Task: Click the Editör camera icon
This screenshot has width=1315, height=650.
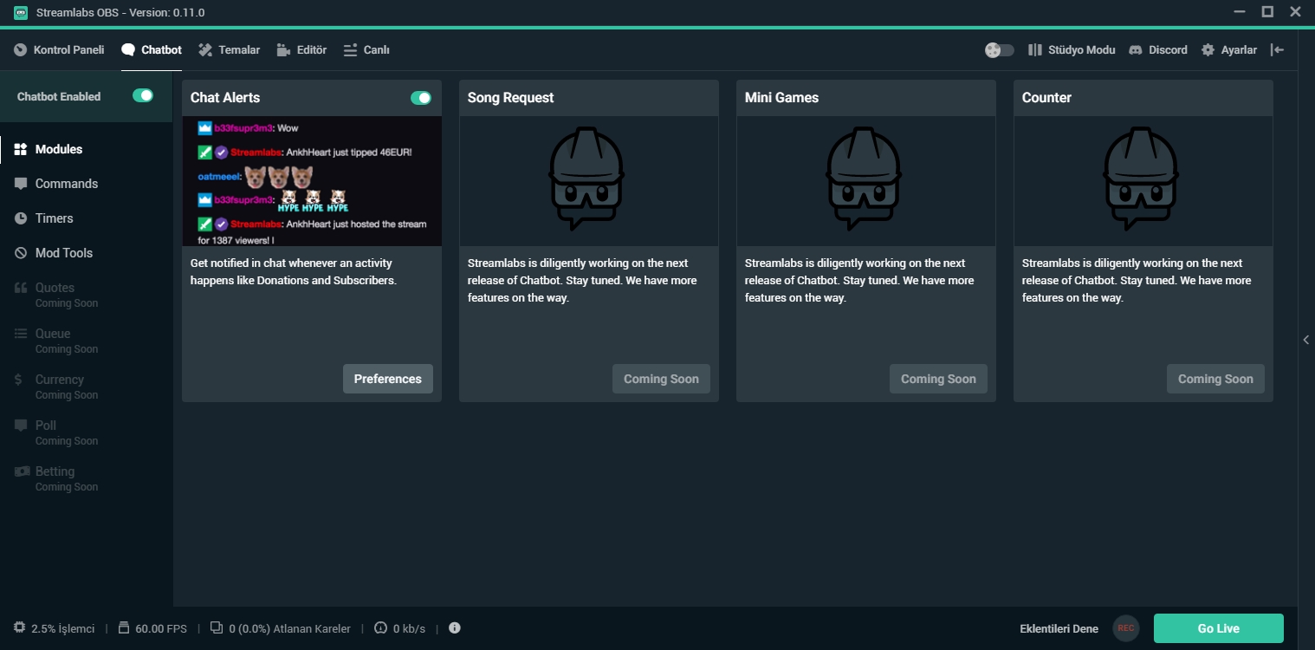Action: point(283,50)
